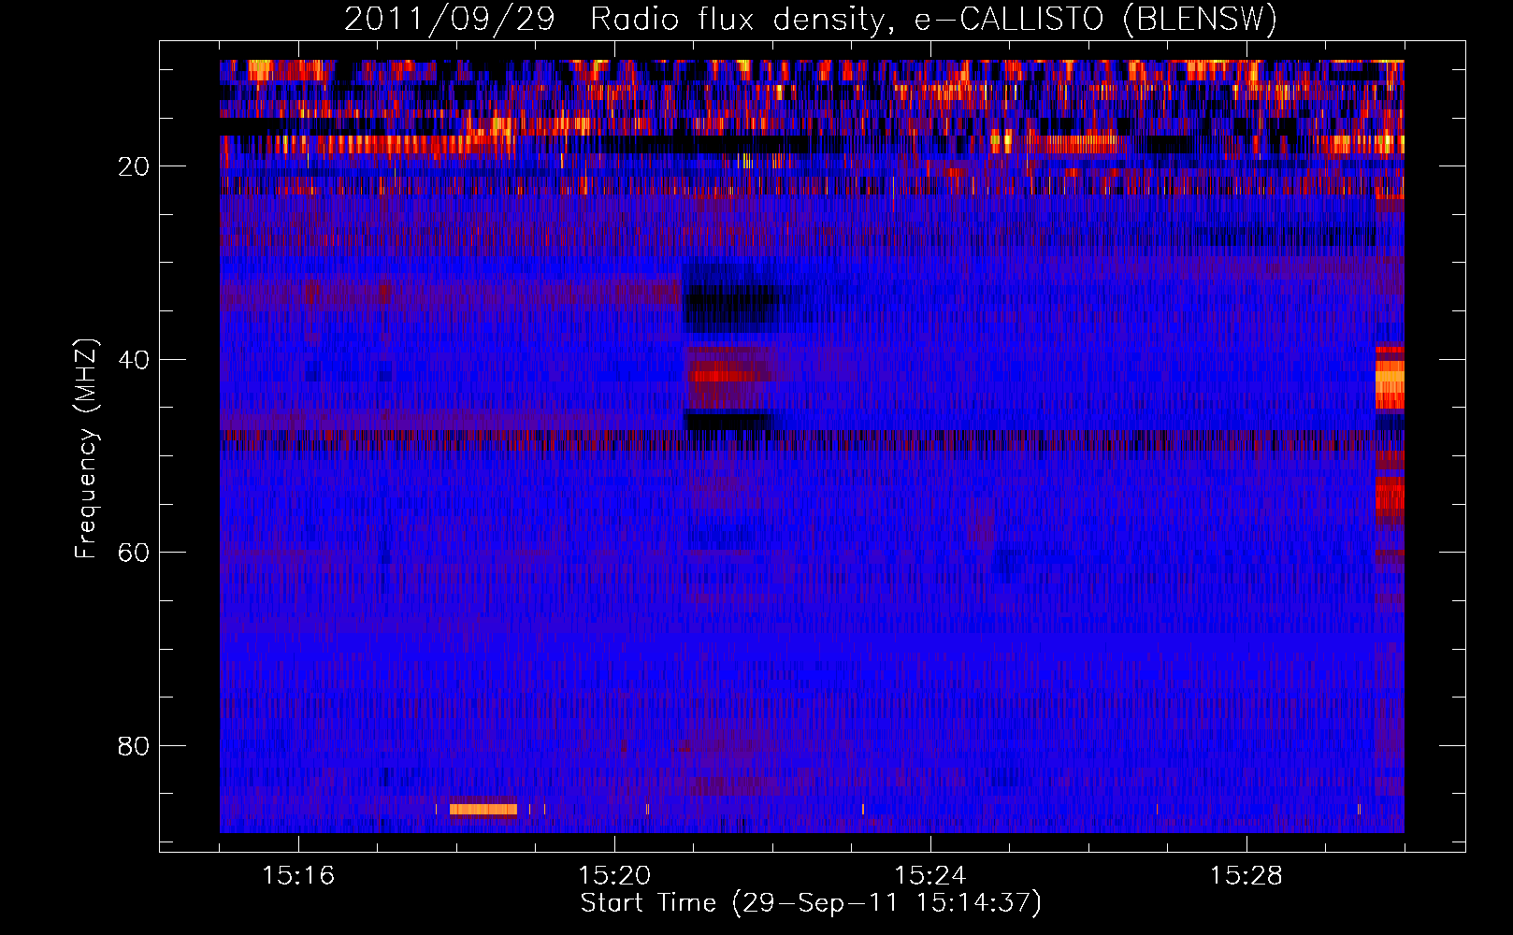Click the 40 MHz frequency tick label

[x=134, y=360]
